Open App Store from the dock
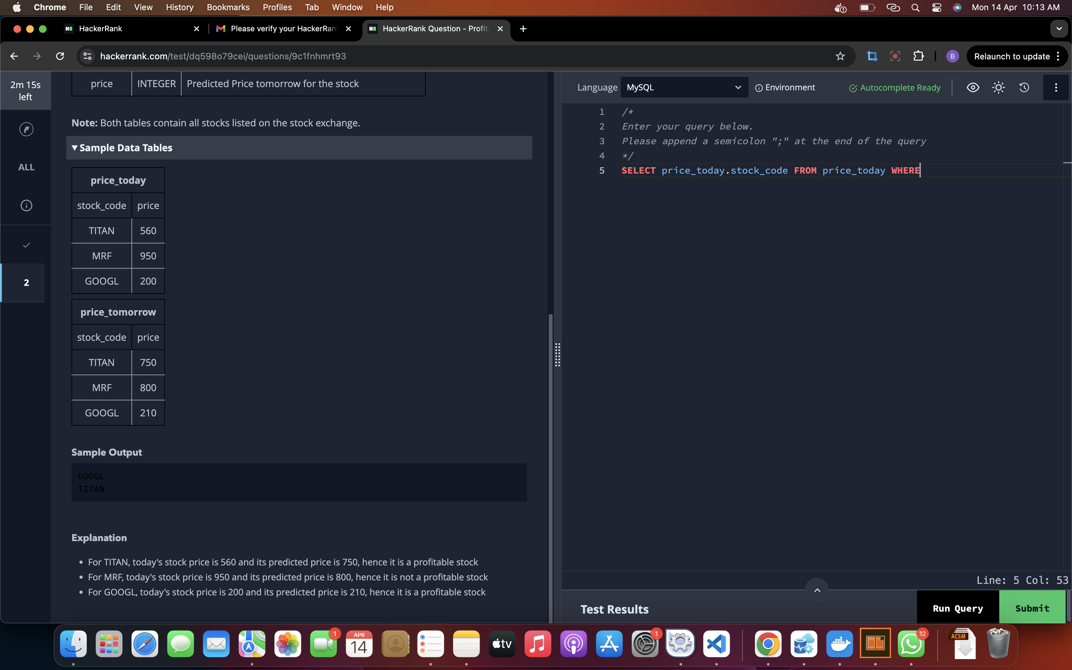 pyautogui.click(x=609, y=644)
